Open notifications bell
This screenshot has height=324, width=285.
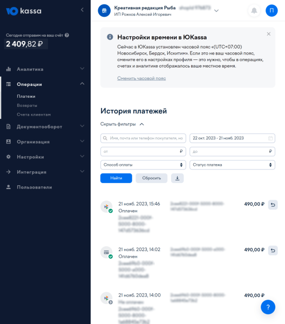click(x=254, y=11)
